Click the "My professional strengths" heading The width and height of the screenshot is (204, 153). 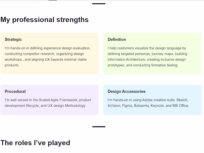click(x=45, y=20)
